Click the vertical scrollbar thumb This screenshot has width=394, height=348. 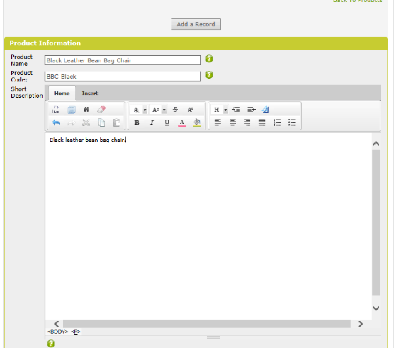click(376, 223)
